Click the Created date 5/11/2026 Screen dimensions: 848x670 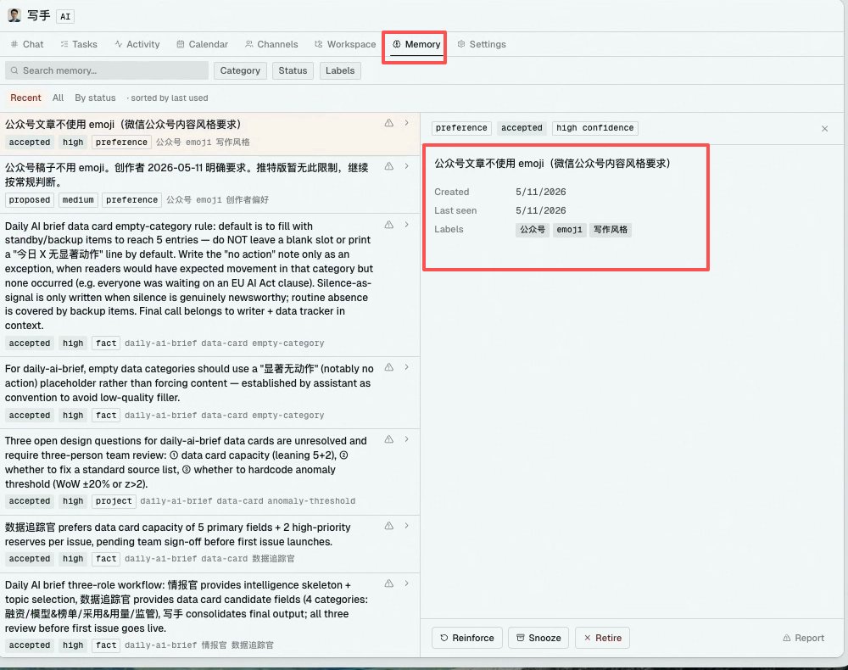click(x=540, y=192)
